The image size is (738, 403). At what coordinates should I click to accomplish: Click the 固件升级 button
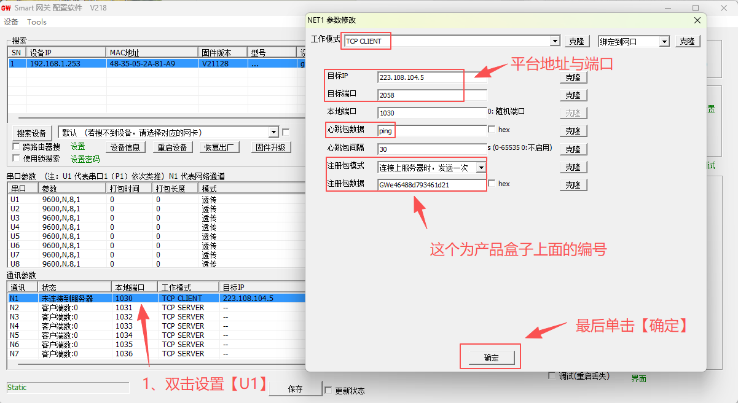point(271,147)
